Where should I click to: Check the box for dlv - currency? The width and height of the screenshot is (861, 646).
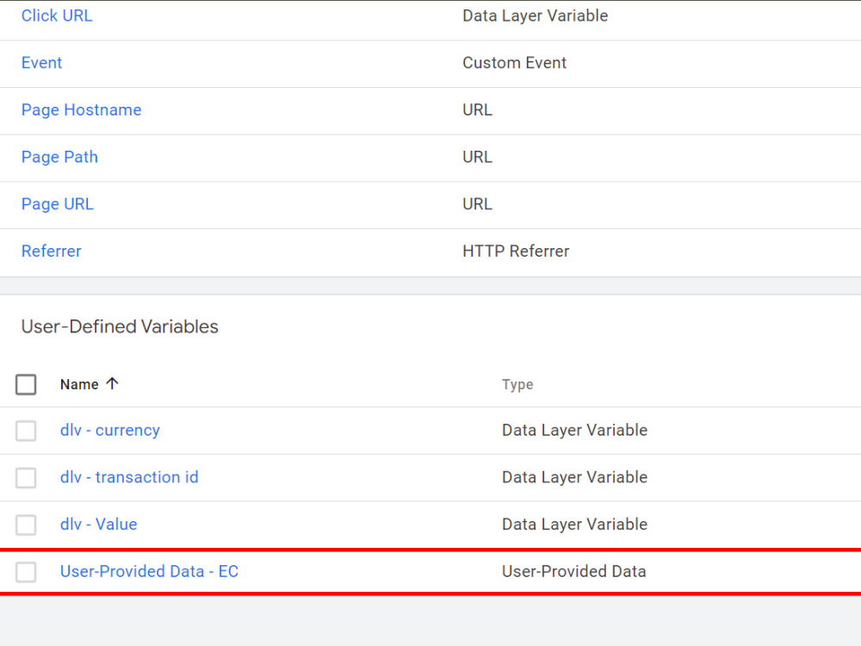(26, 431)
